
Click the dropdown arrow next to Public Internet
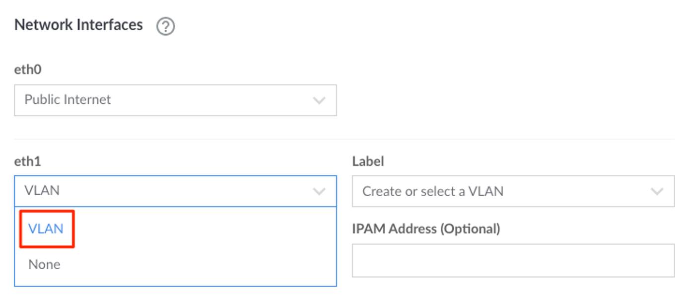click(318, 100)
